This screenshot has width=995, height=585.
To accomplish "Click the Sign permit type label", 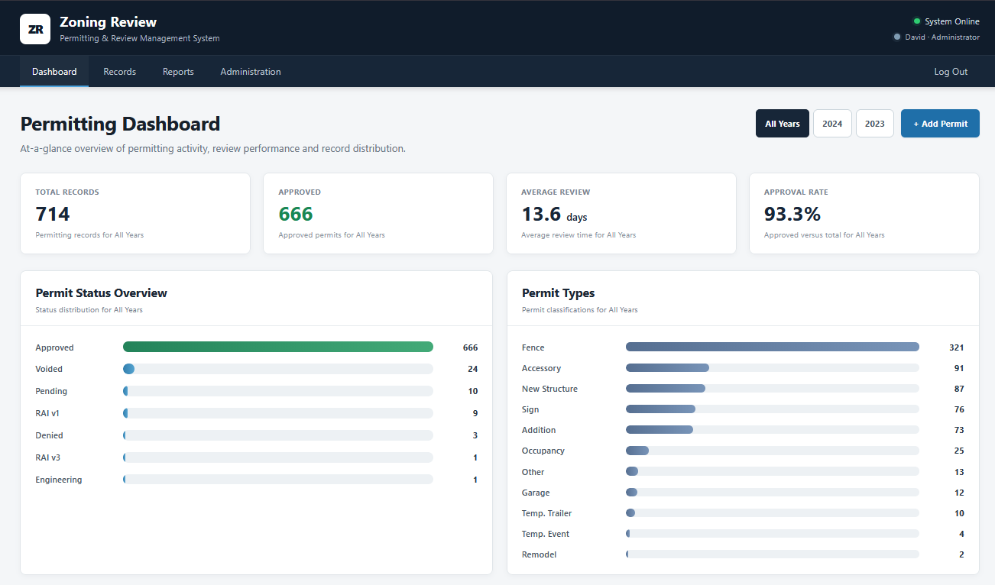I will point(530,409).
